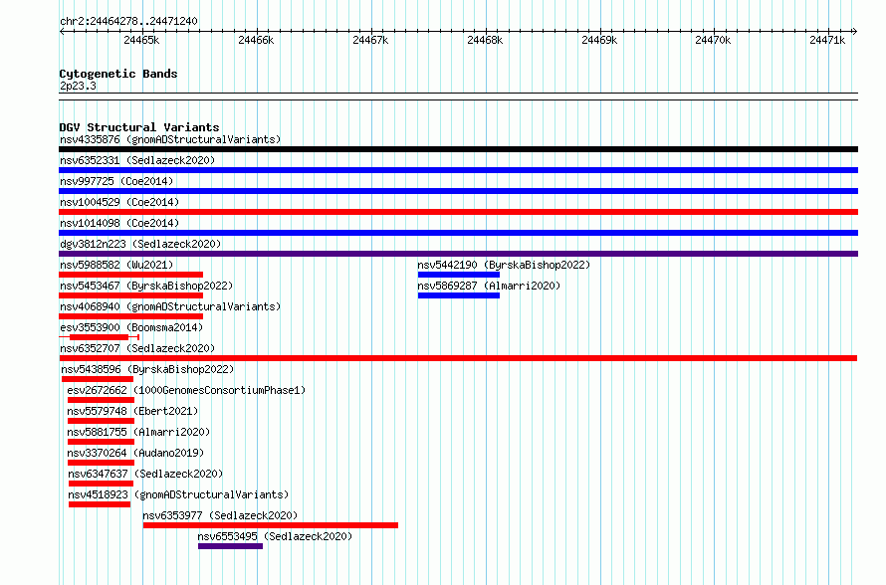The height and width of the screenshot is (585, 886).
Task: Click the blue bar under nsv5442190
Action: click(x=459, y=275)
